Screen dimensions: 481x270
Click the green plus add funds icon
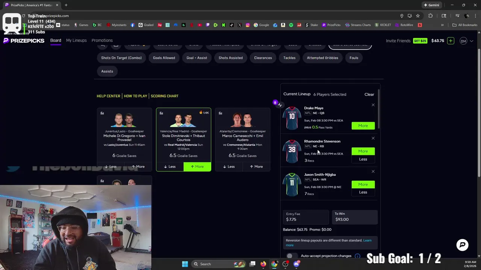(x=451, y=40)
